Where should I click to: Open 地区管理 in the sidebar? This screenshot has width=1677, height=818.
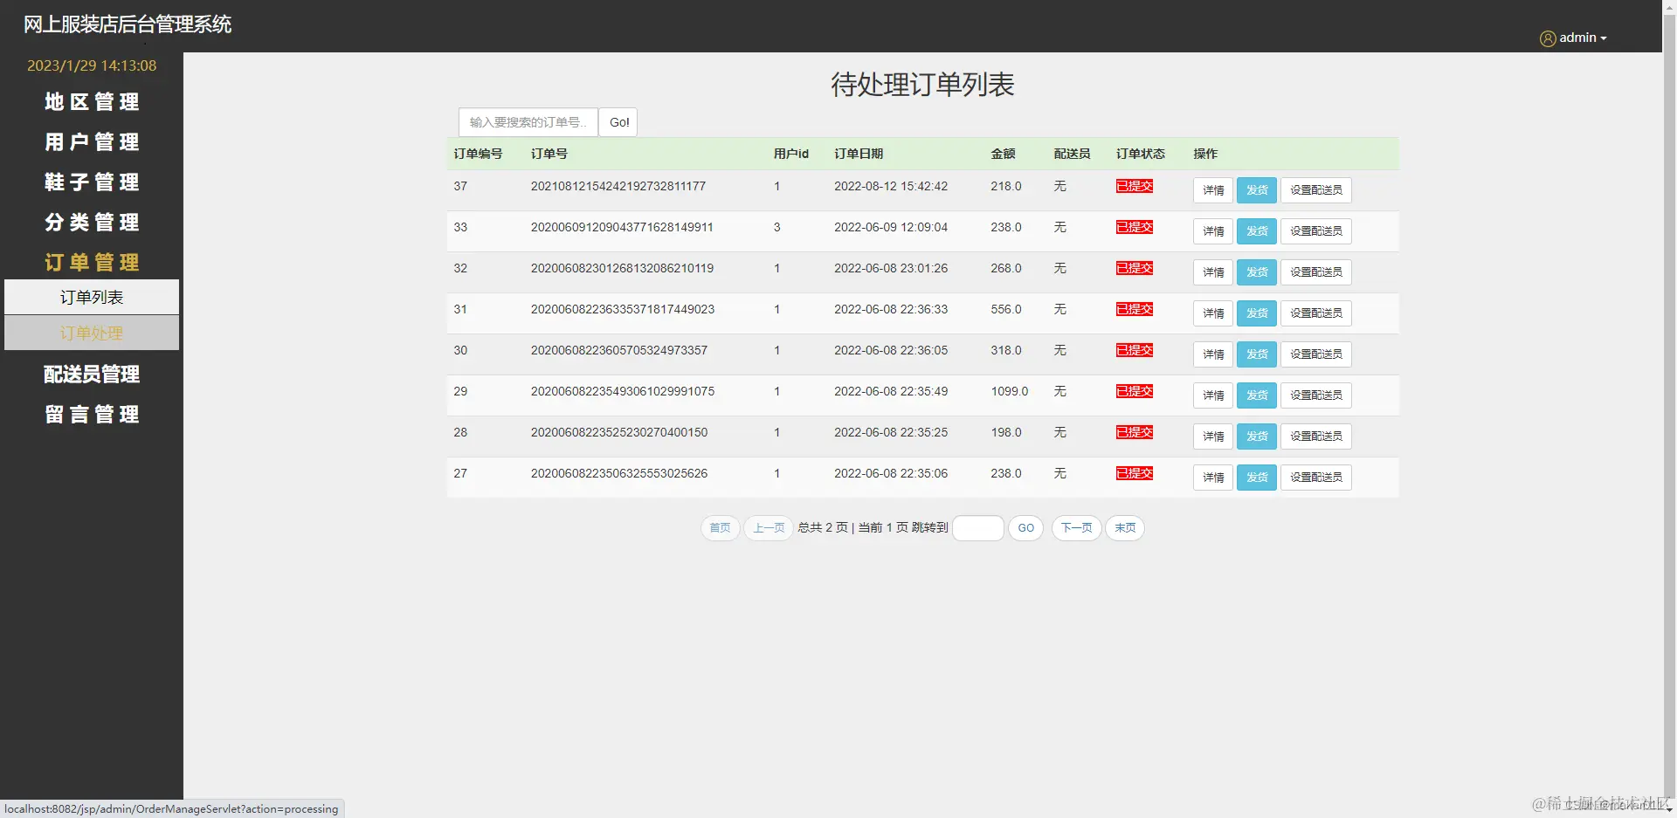coord(92,102)
